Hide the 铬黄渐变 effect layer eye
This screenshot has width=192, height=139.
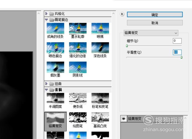click(x=124, y=119)
